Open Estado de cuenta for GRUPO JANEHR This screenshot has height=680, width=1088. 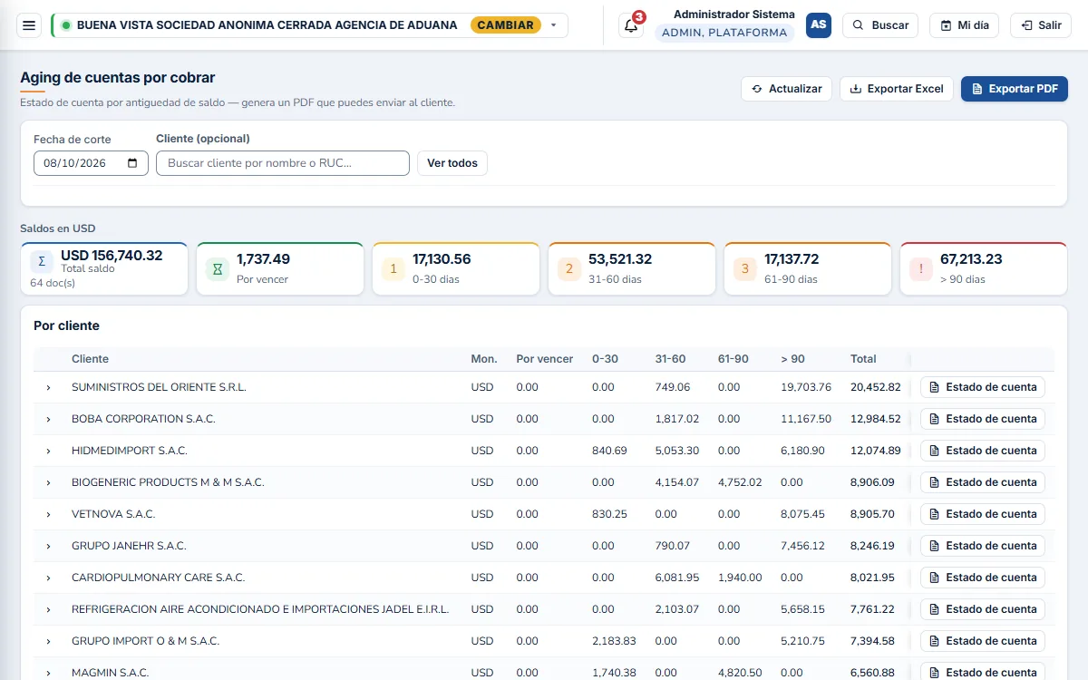[x=983, y=546]
